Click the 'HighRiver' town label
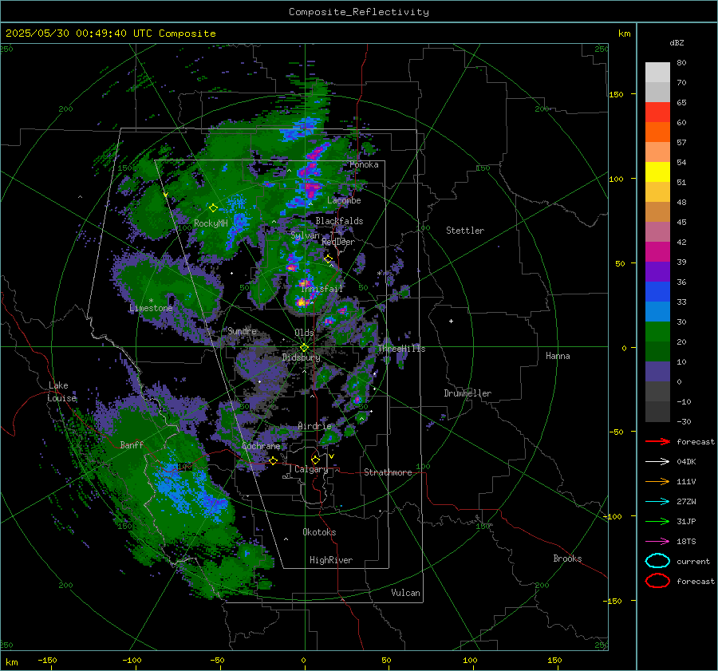Image resolution: width=718 pixels, height=671 pixels. (x=330, y=560)
